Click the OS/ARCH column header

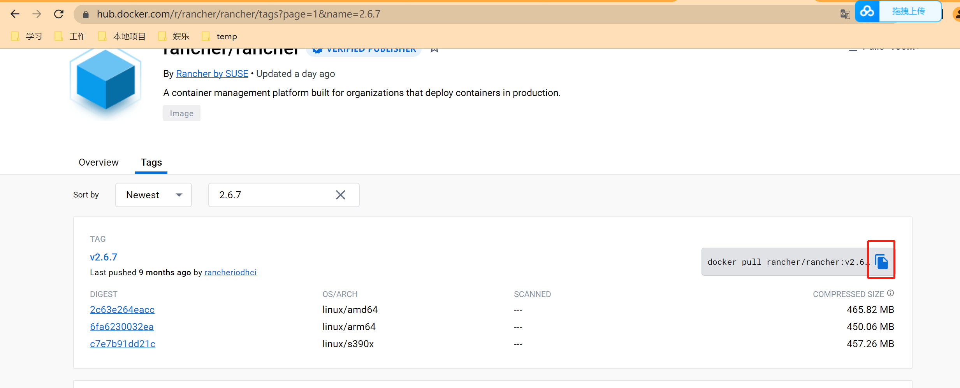(340, 294)
